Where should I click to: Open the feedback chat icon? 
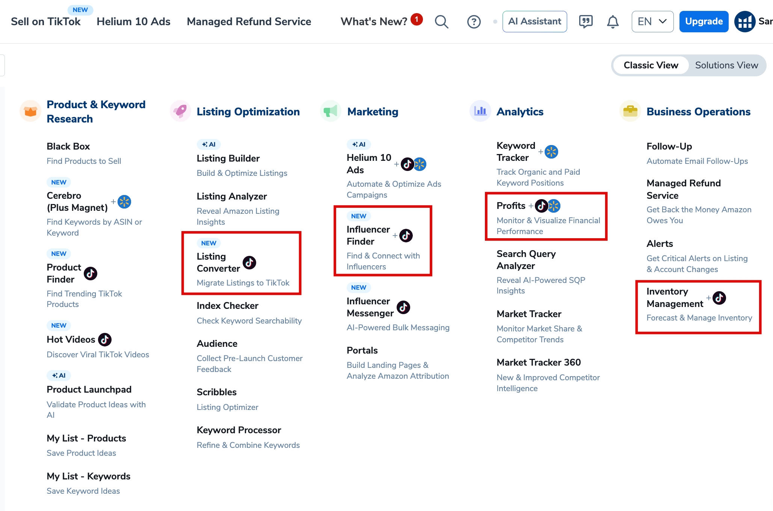585,21
